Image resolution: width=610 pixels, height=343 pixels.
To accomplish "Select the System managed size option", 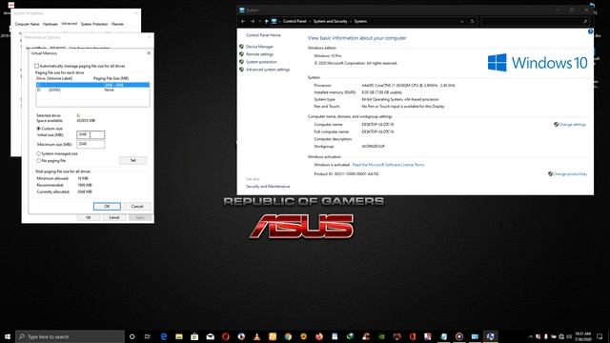I will [x=38, y=153].
